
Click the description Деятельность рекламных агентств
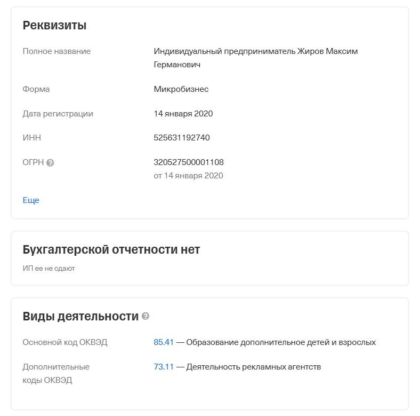coord(254,367)
